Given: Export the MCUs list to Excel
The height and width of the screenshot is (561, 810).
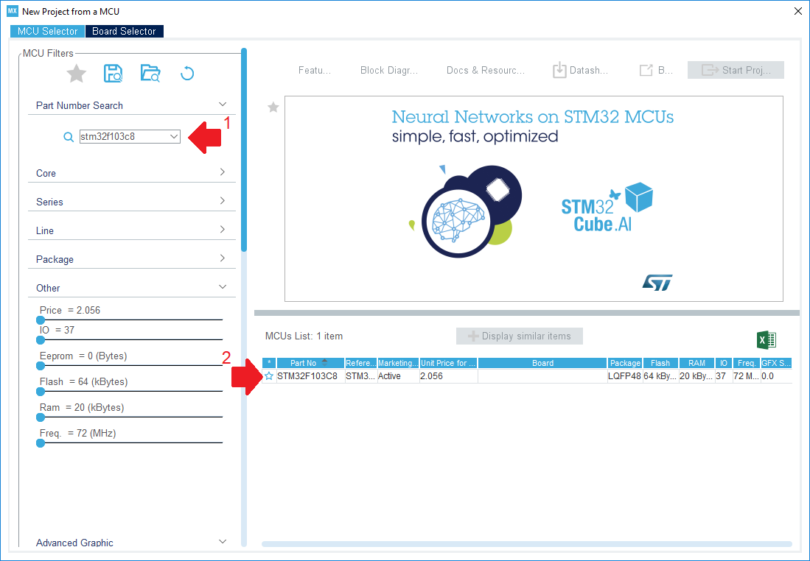Looking at the screenshot, I should 767,339.
